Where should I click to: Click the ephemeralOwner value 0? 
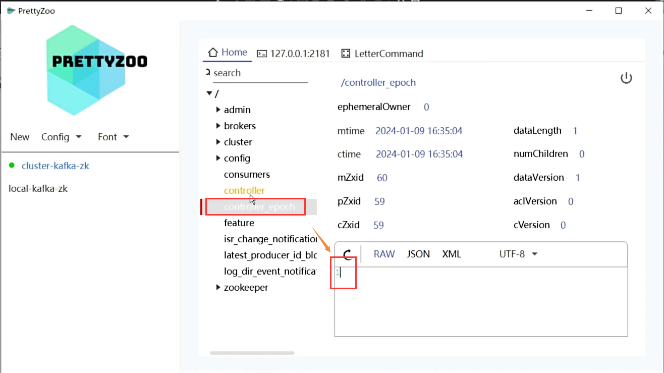426,107
